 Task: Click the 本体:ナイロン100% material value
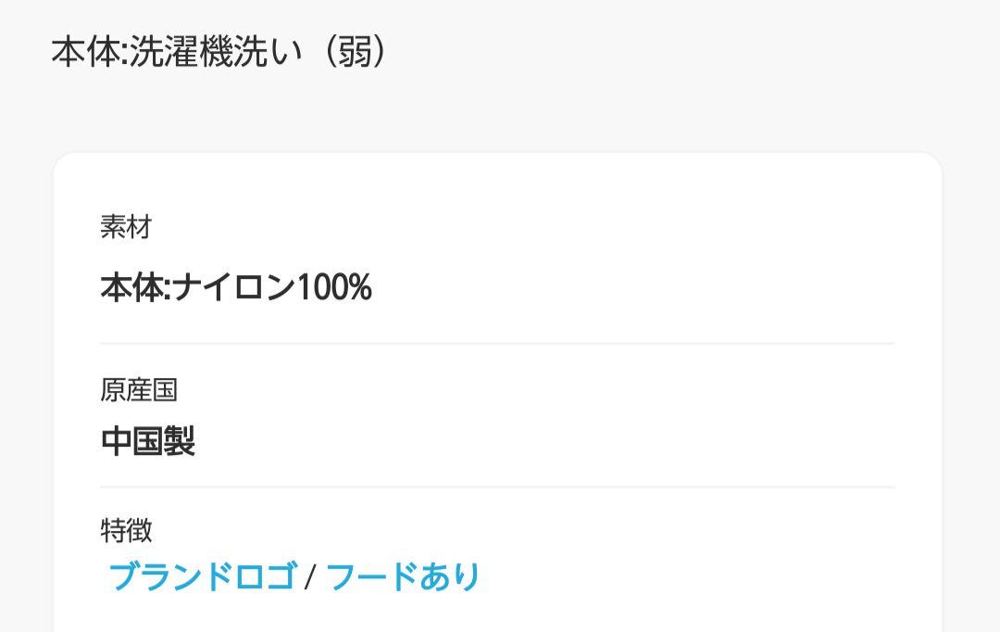(236, 286)
